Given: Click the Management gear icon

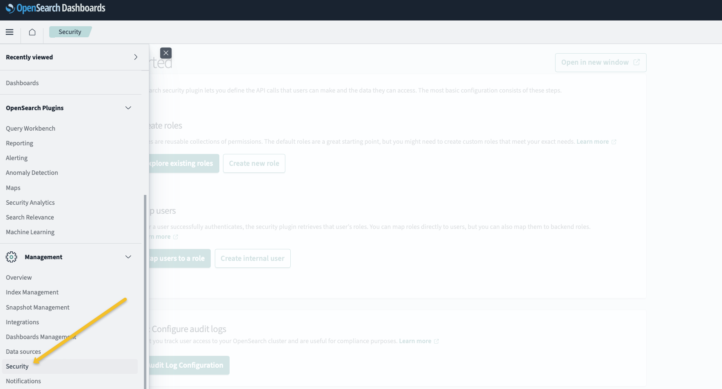Looking at the screenshot, I should [11, 257].
